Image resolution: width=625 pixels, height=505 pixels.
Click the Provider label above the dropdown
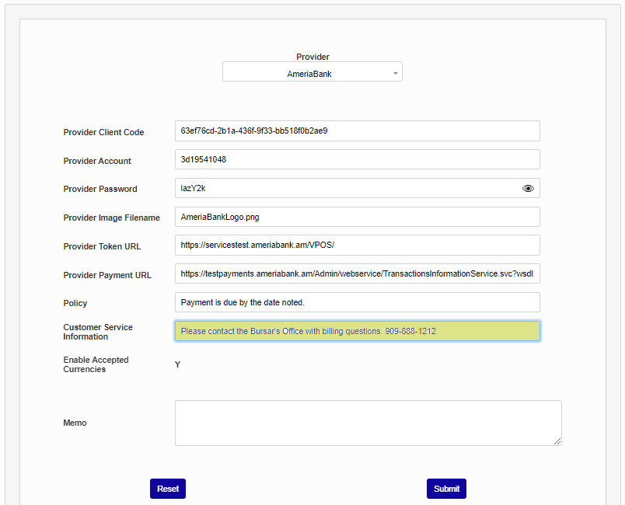point(312,57)
